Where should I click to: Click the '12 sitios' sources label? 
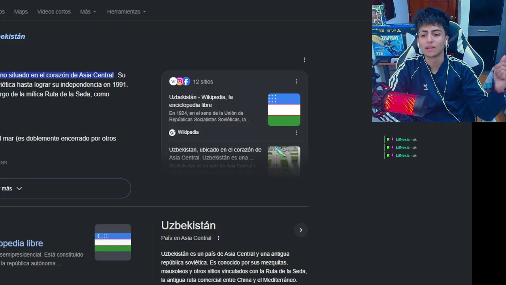click(x=203, y=82)
